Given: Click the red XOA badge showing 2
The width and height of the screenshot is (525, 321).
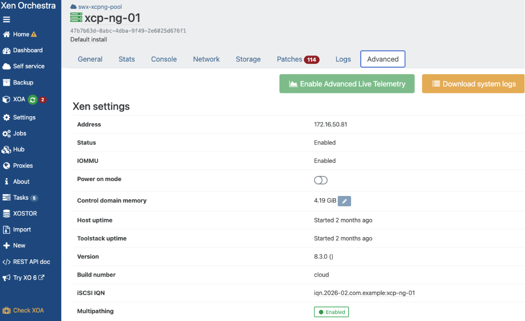Looking at the screenshot, I should pyautogui.click(x=42, y=100).
